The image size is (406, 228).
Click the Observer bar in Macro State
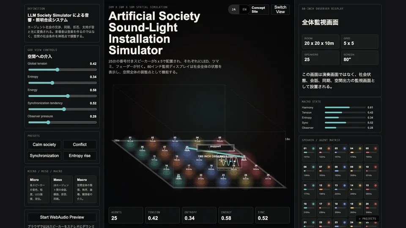click(x=345, y=128)
